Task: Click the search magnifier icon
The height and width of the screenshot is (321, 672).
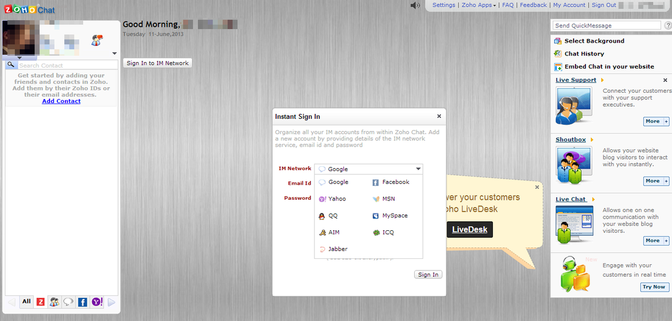Action: (x=11, y=65)
